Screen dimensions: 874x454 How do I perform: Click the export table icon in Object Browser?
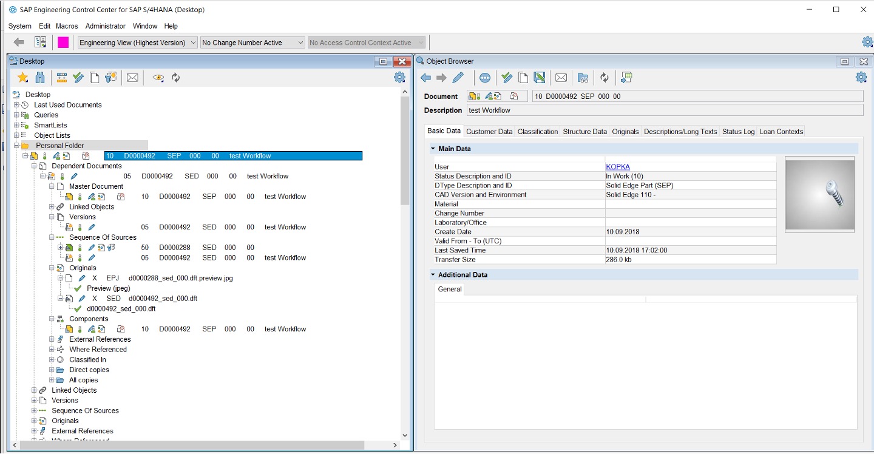[626, 77]
